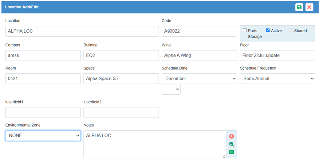319x160 pixels.
Task: Uncheck the Active checkbox
Action: (x=268, y=30)
